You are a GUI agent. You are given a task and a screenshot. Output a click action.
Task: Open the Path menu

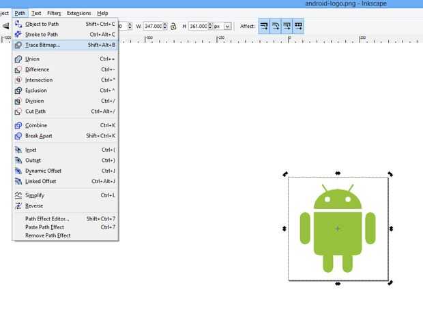coord(20,13)
